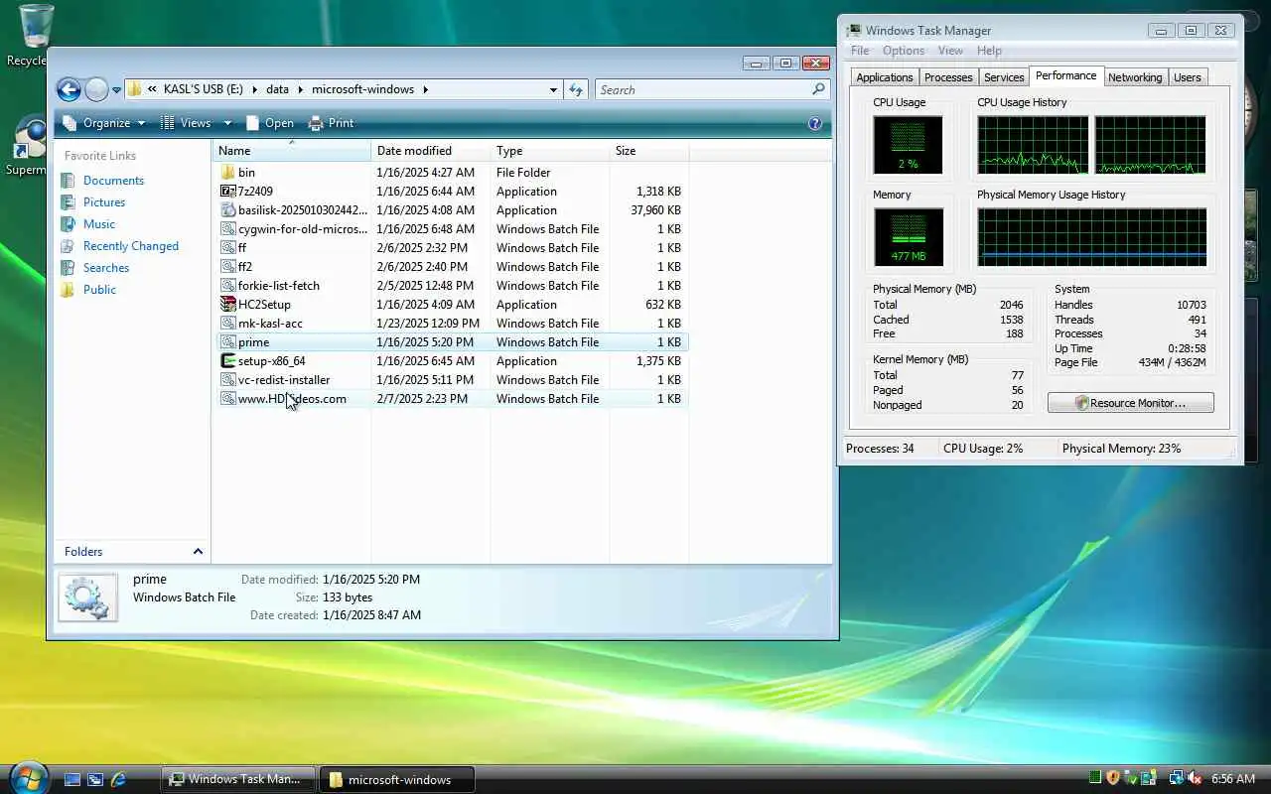This screenshot has width=1271, height=794.
Task: Select the setup-x86_64 application icon
Action: point(227,361)
